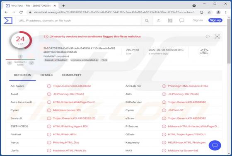Image resolution: width=232 pixels, height=156 pixels.
Task: Switch to the DETECTION tab
Action: click(22, 75)
